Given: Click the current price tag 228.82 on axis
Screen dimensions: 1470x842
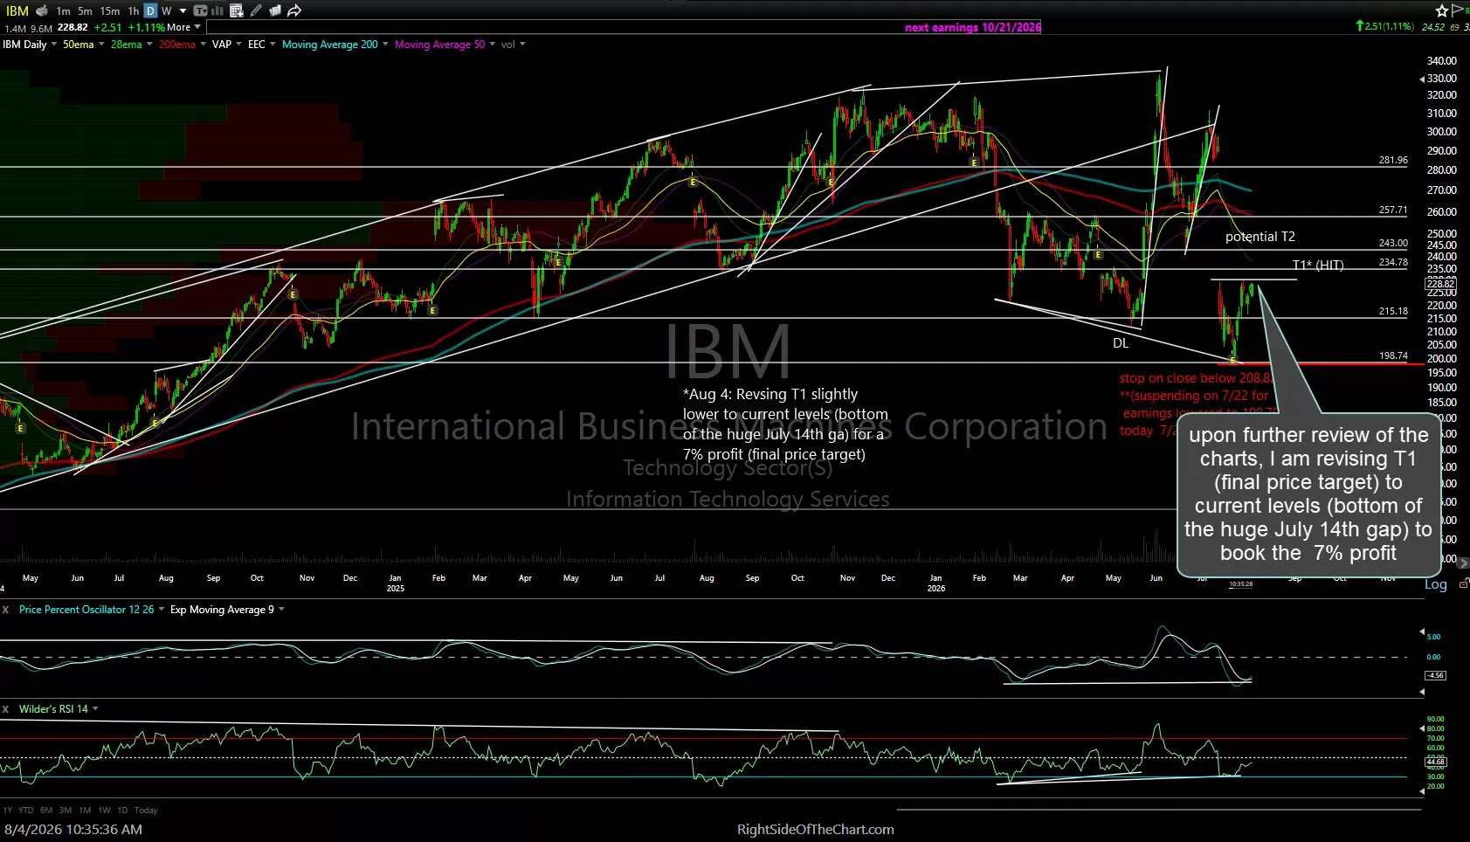Looking at the screenshot, I should [1440, 283].
